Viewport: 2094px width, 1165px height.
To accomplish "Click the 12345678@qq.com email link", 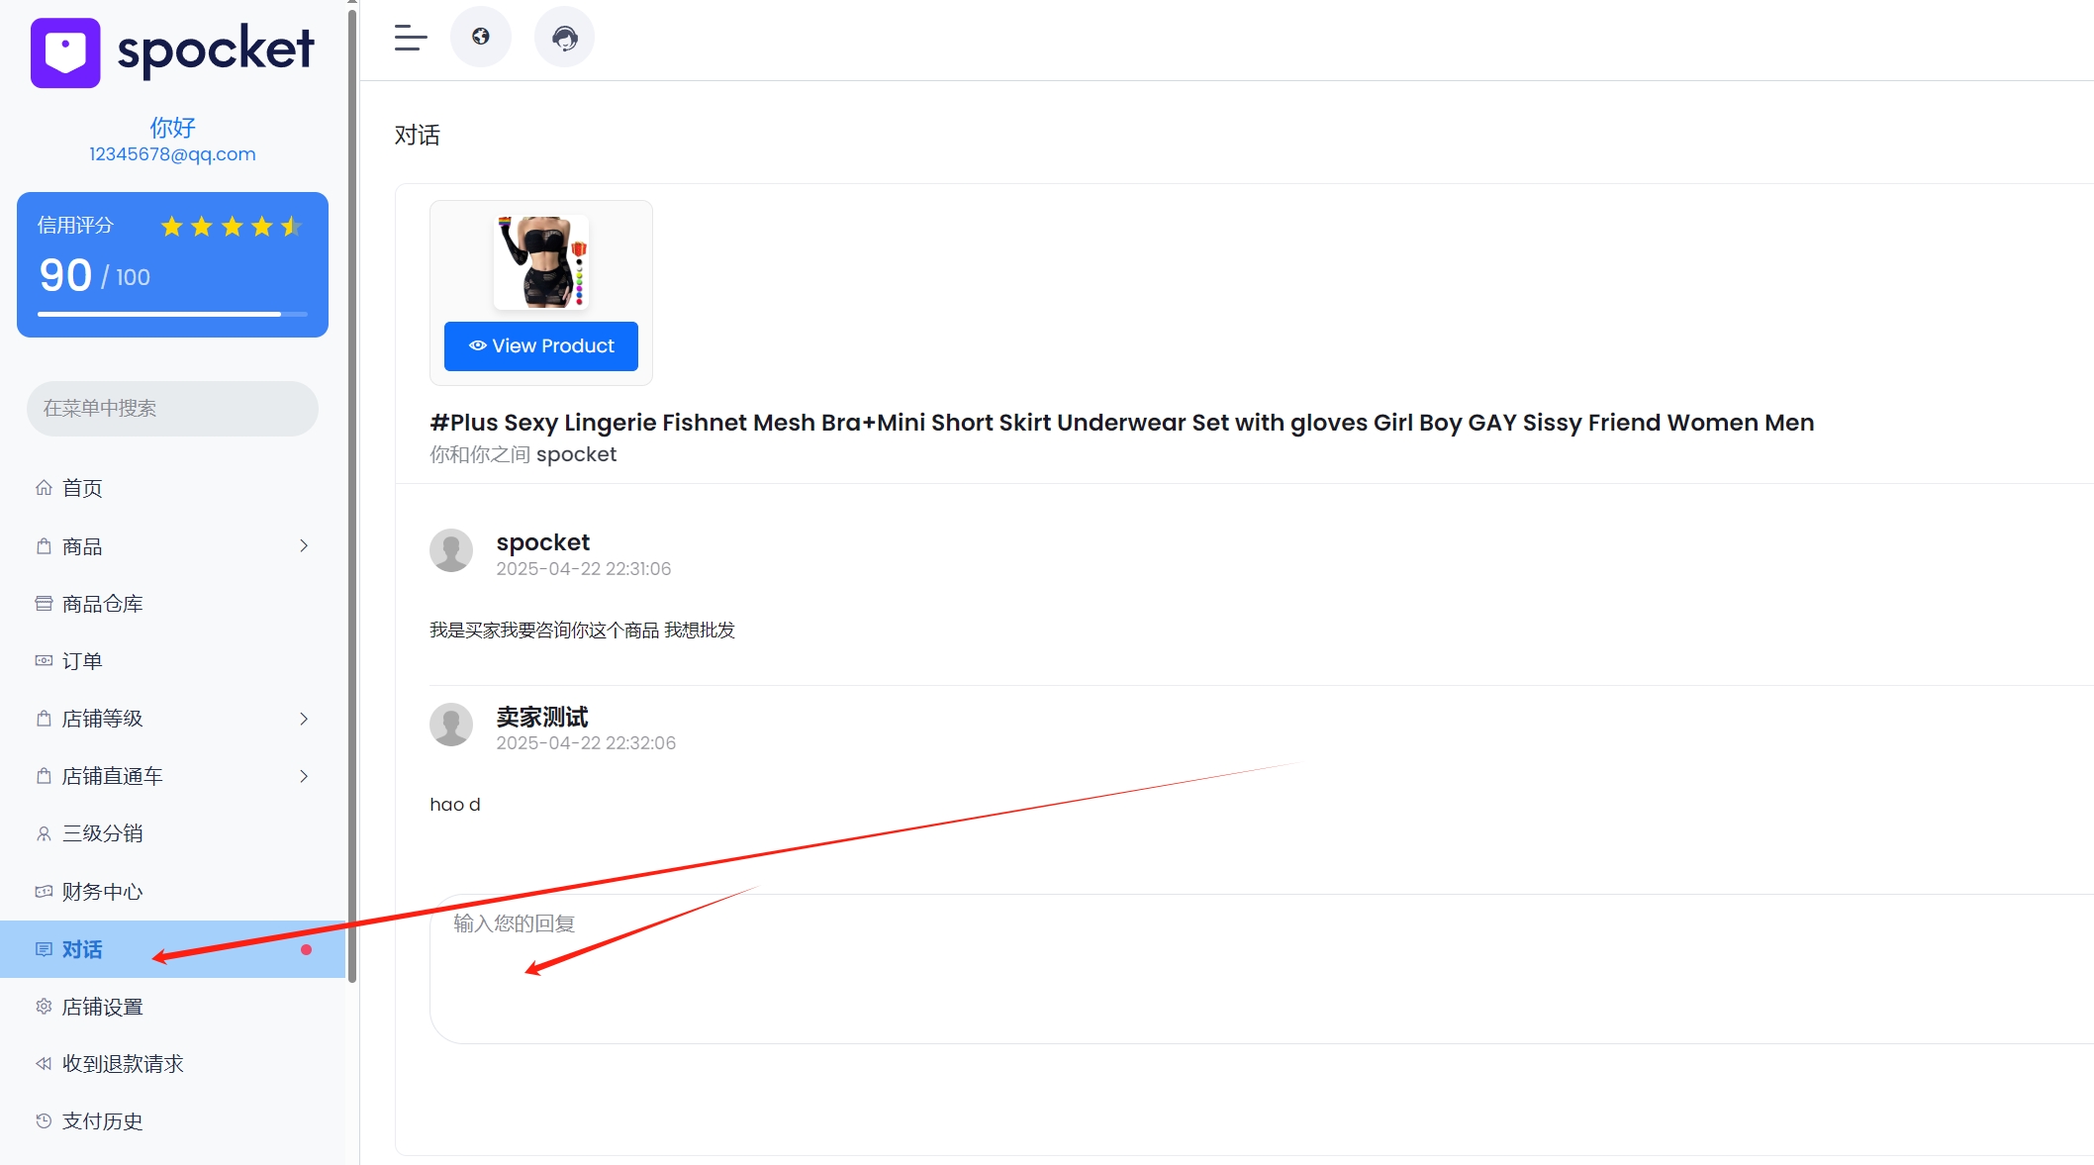I will [172, 153].
